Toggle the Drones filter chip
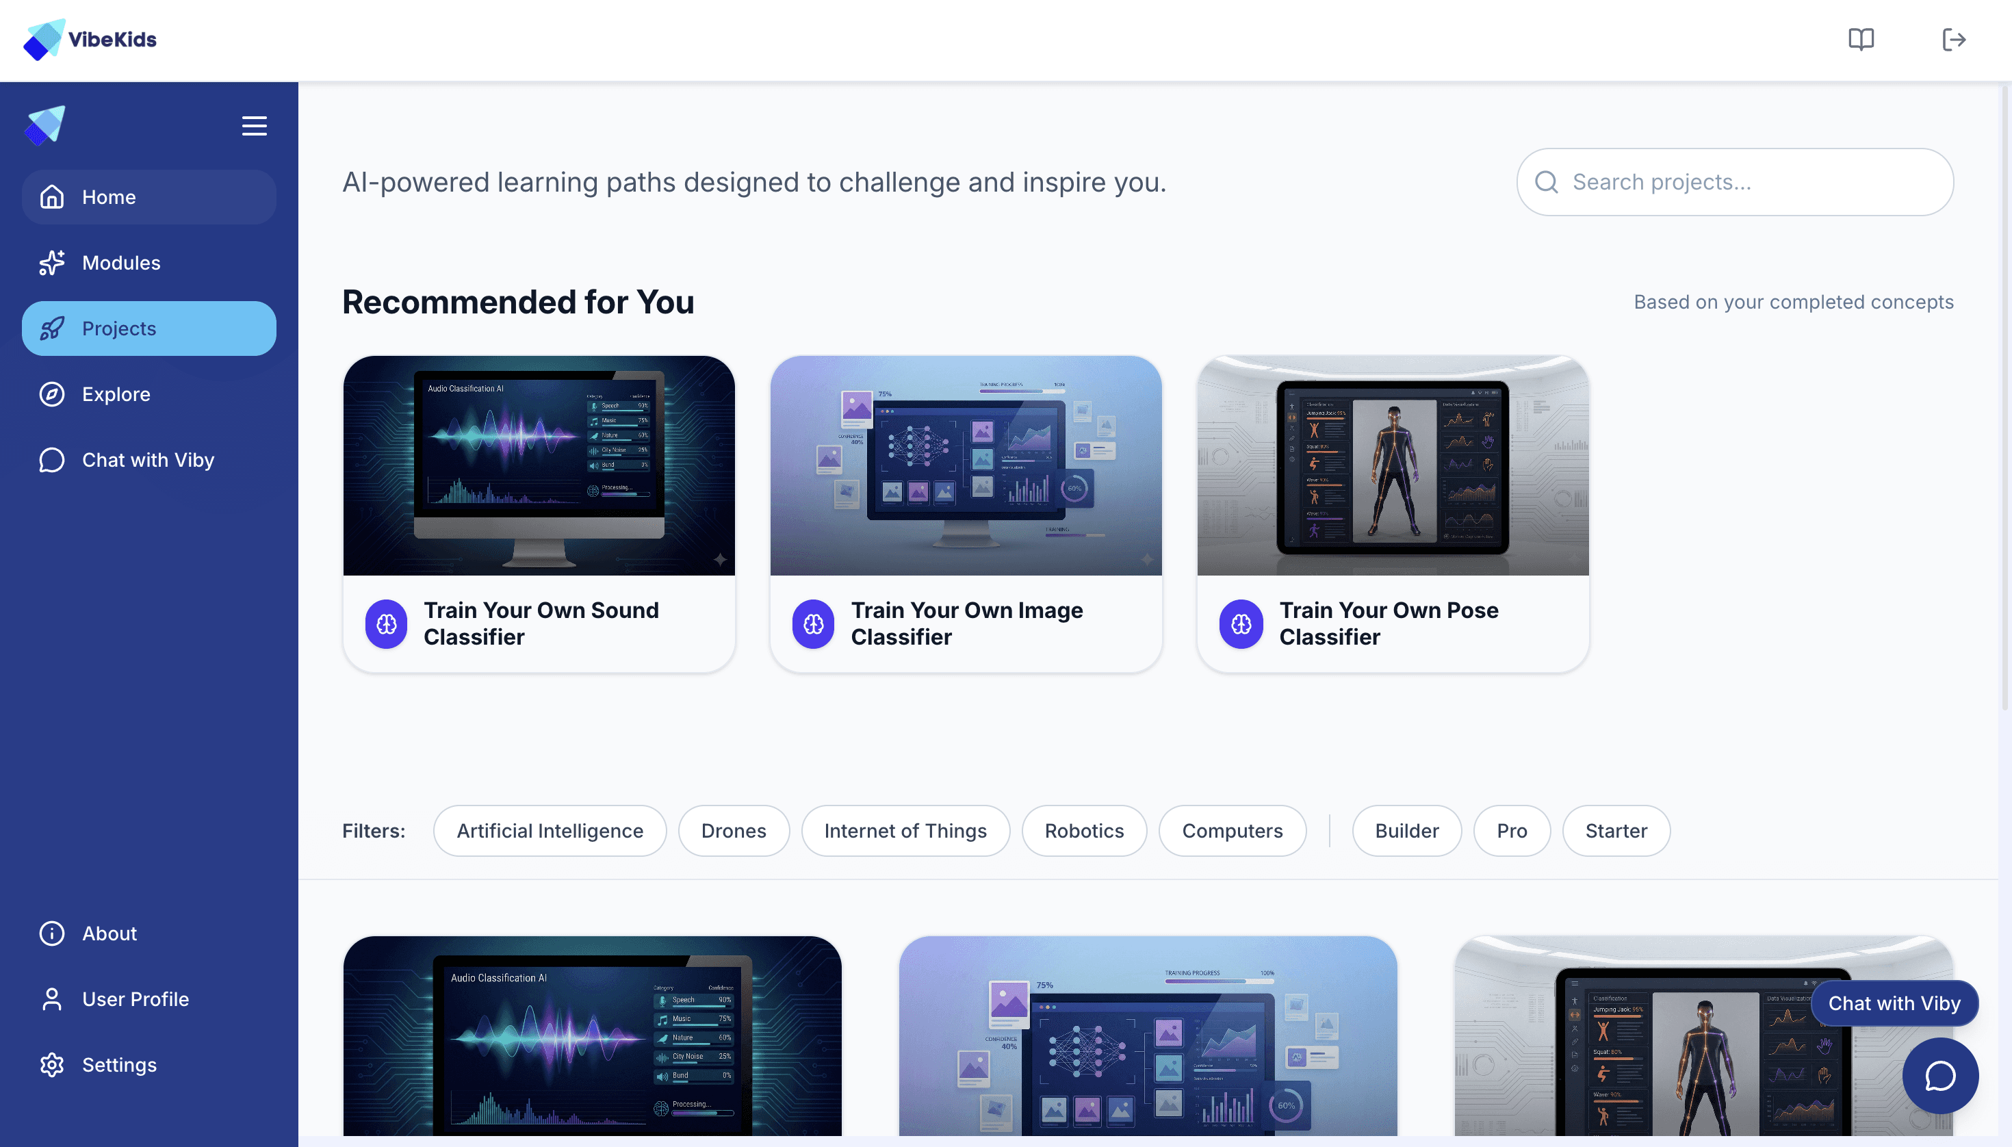 click(x=733, y=830)
